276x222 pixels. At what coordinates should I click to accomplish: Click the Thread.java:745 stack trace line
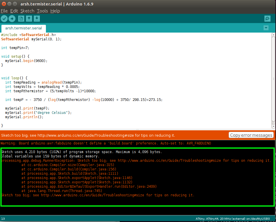click(x=62, y=191)
